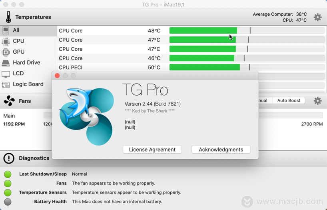Viewport: 327px width, 210px height.
Task: Click green status light for Temperature Sensors
Action: pyautogui.click(x=8, y=192)
